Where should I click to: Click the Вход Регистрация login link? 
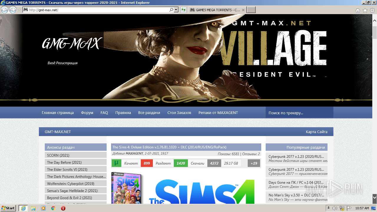pyautogui.click(x=62, y=63)
